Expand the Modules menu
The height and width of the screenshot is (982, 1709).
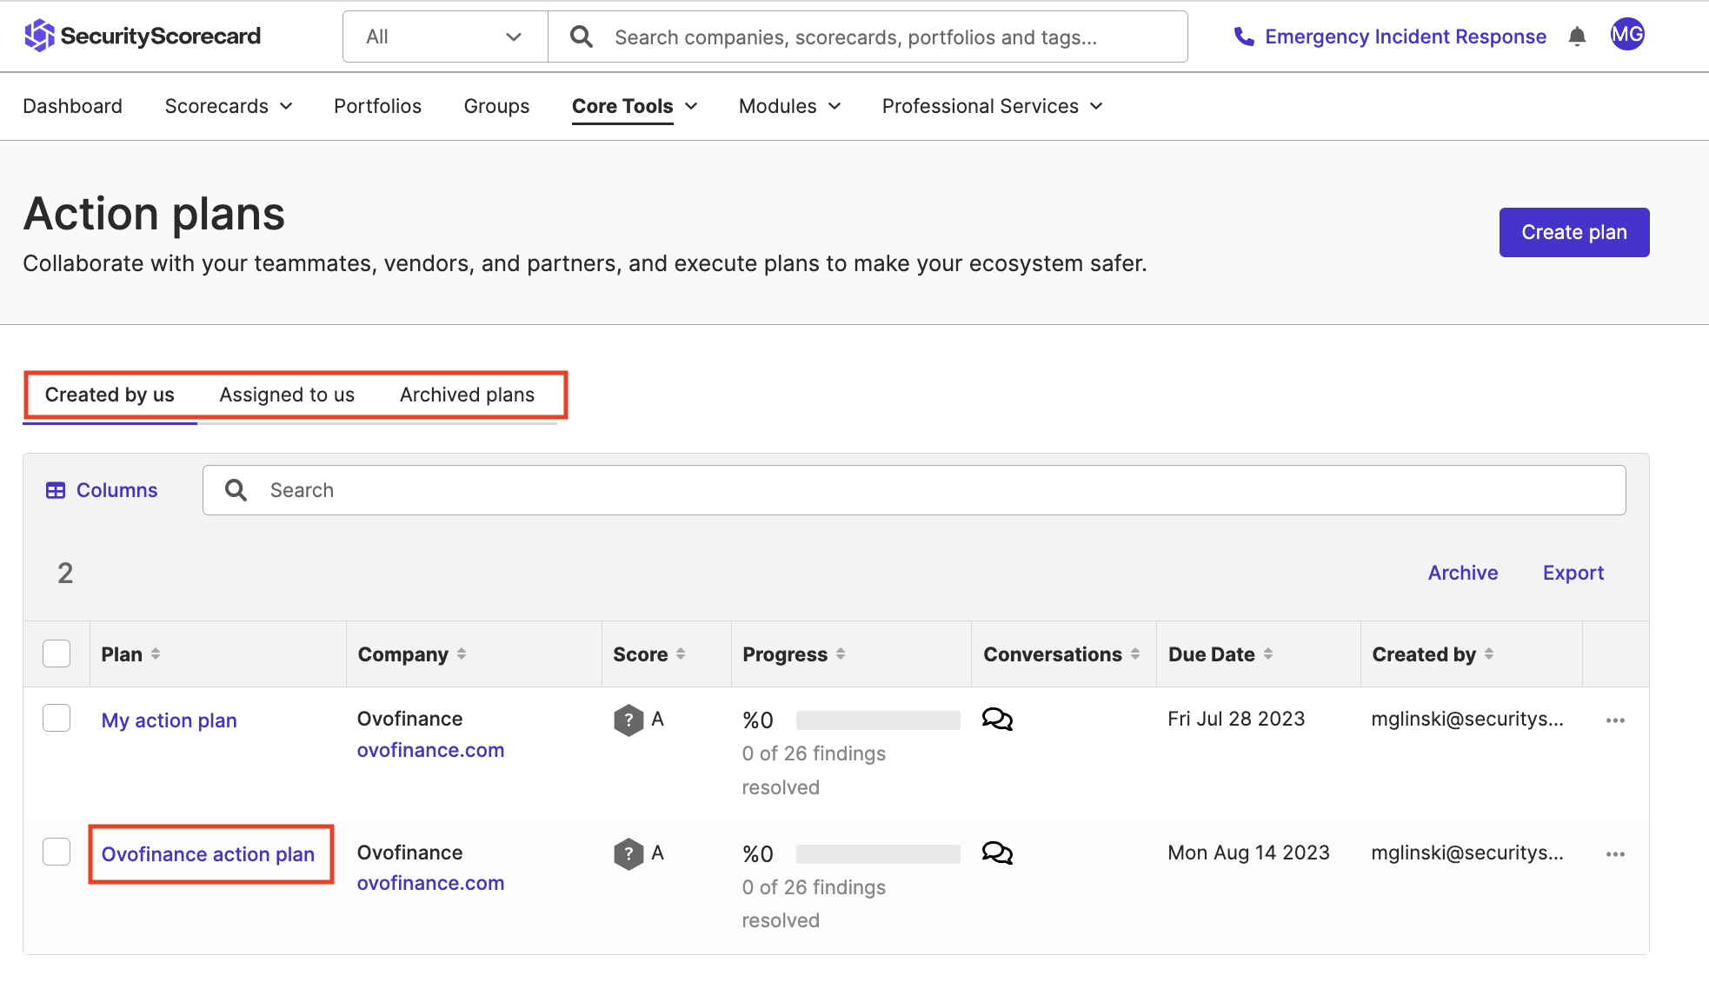(x=790, y=106)
